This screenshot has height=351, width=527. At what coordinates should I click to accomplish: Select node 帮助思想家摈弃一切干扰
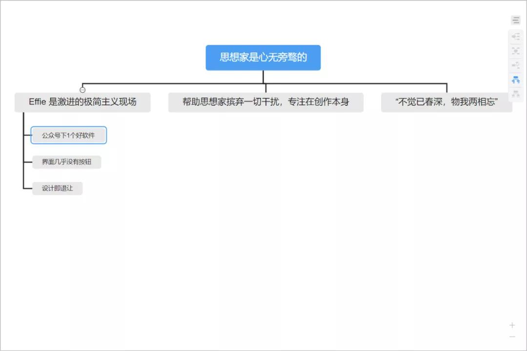click(265, 102)
